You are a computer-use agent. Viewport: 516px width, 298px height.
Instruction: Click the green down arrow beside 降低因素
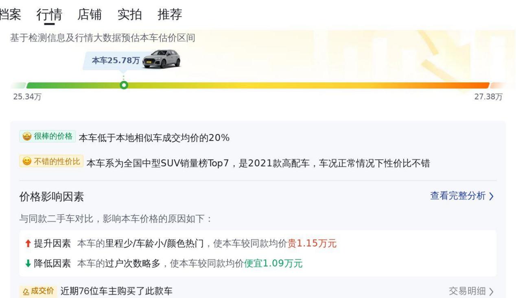(28, 263)
